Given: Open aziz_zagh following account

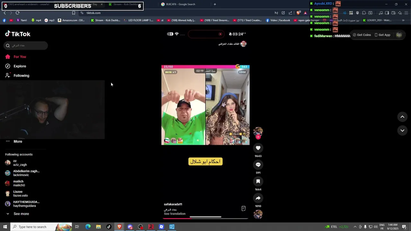Looking at the screenshot, I should pos(20,163).
